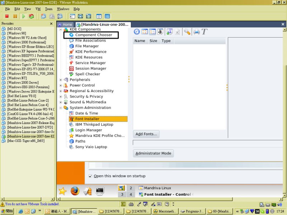This screenshot has width=287, height=215.
Task: Take a snapshot using the first snapshot icon
Action: [x=43, y=16]
